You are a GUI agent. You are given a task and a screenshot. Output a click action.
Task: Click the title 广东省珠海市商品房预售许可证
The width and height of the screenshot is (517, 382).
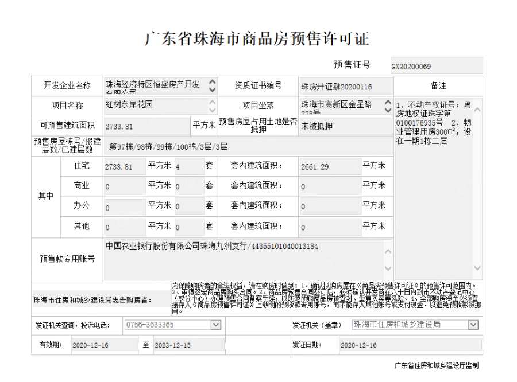point(257,38)
